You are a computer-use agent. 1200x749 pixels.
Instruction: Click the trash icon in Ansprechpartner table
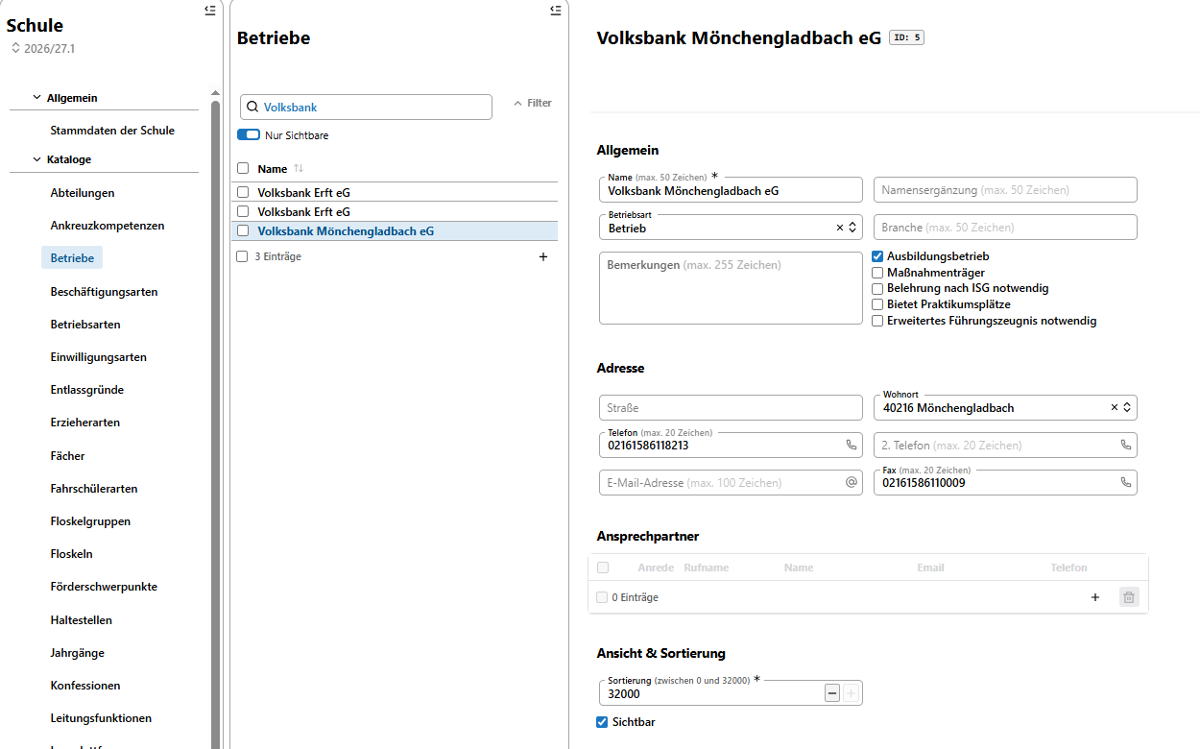pyautogui.click(x=1129, y=597)
